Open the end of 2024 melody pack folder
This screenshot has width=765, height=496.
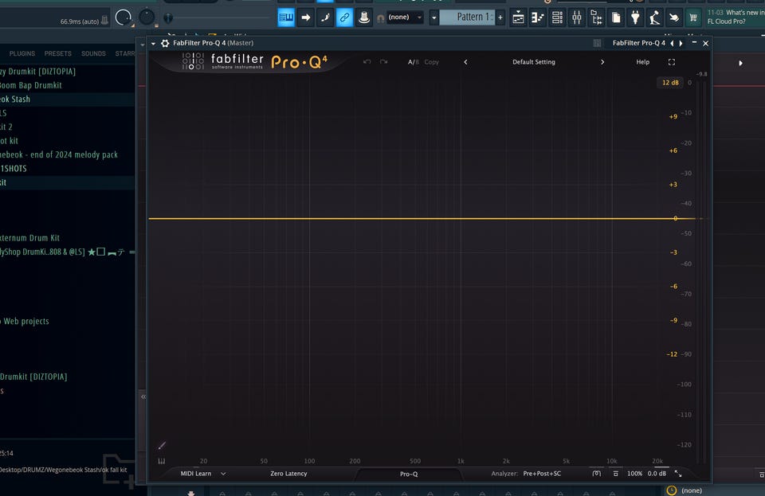[67, 154]
